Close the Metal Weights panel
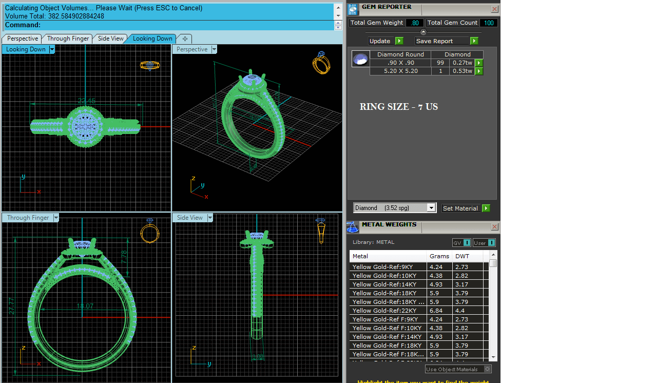 pos(494,227)
